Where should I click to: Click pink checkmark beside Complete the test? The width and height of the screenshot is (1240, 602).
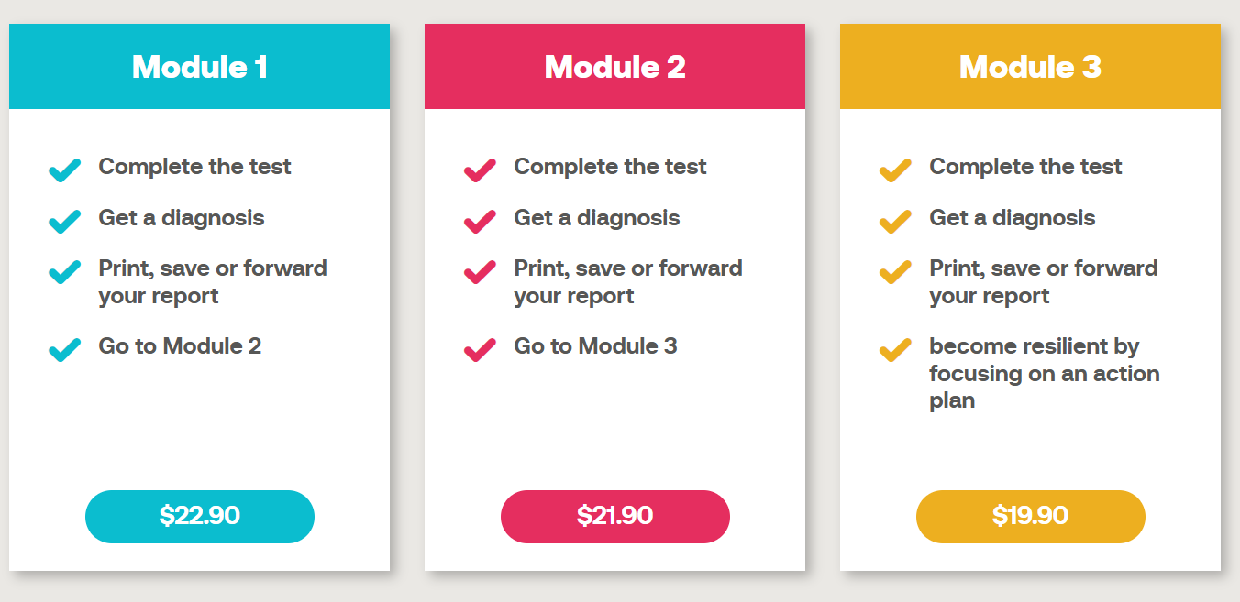point(480,170)
